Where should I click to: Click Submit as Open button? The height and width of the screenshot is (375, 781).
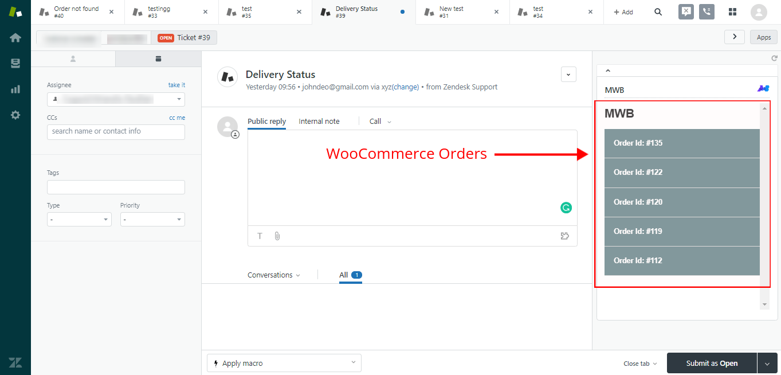coord(712,364)
